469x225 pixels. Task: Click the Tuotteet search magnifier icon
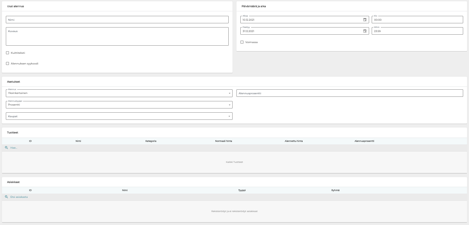pos(6,148)
